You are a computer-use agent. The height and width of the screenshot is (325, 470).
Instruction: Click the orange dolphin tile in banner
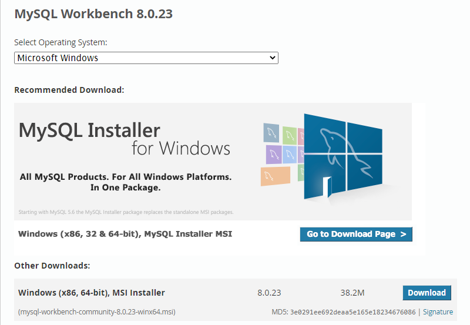click(276, 176)
